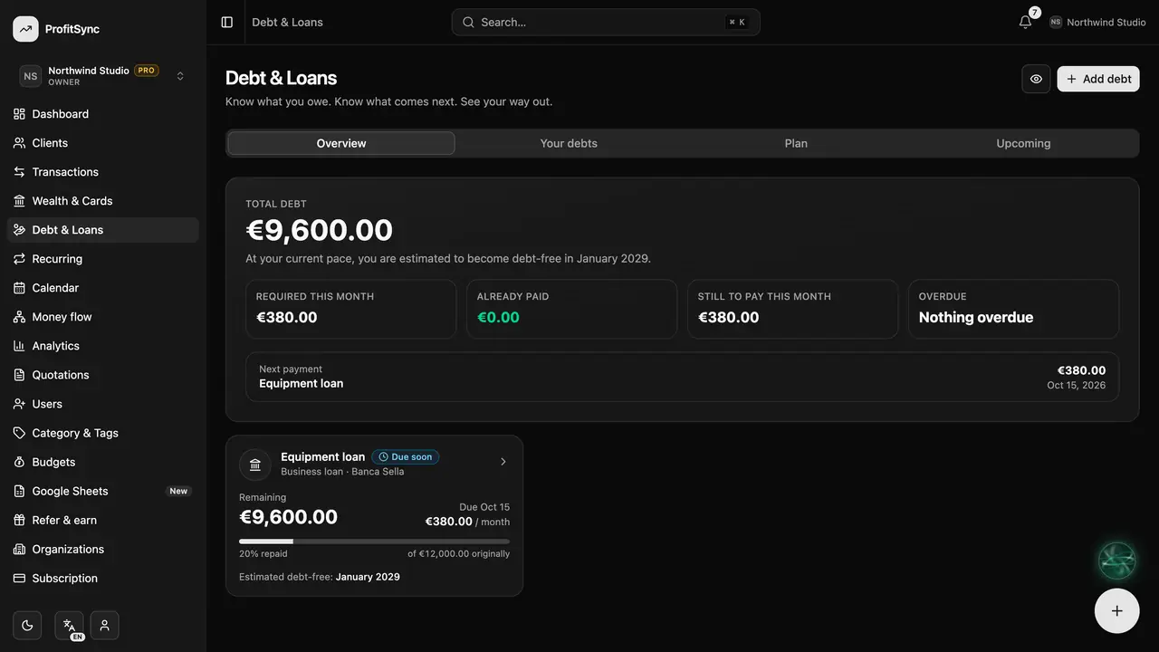Open Recurring via its loop icon
The image size is (1159, 652).
click(19, 259)
